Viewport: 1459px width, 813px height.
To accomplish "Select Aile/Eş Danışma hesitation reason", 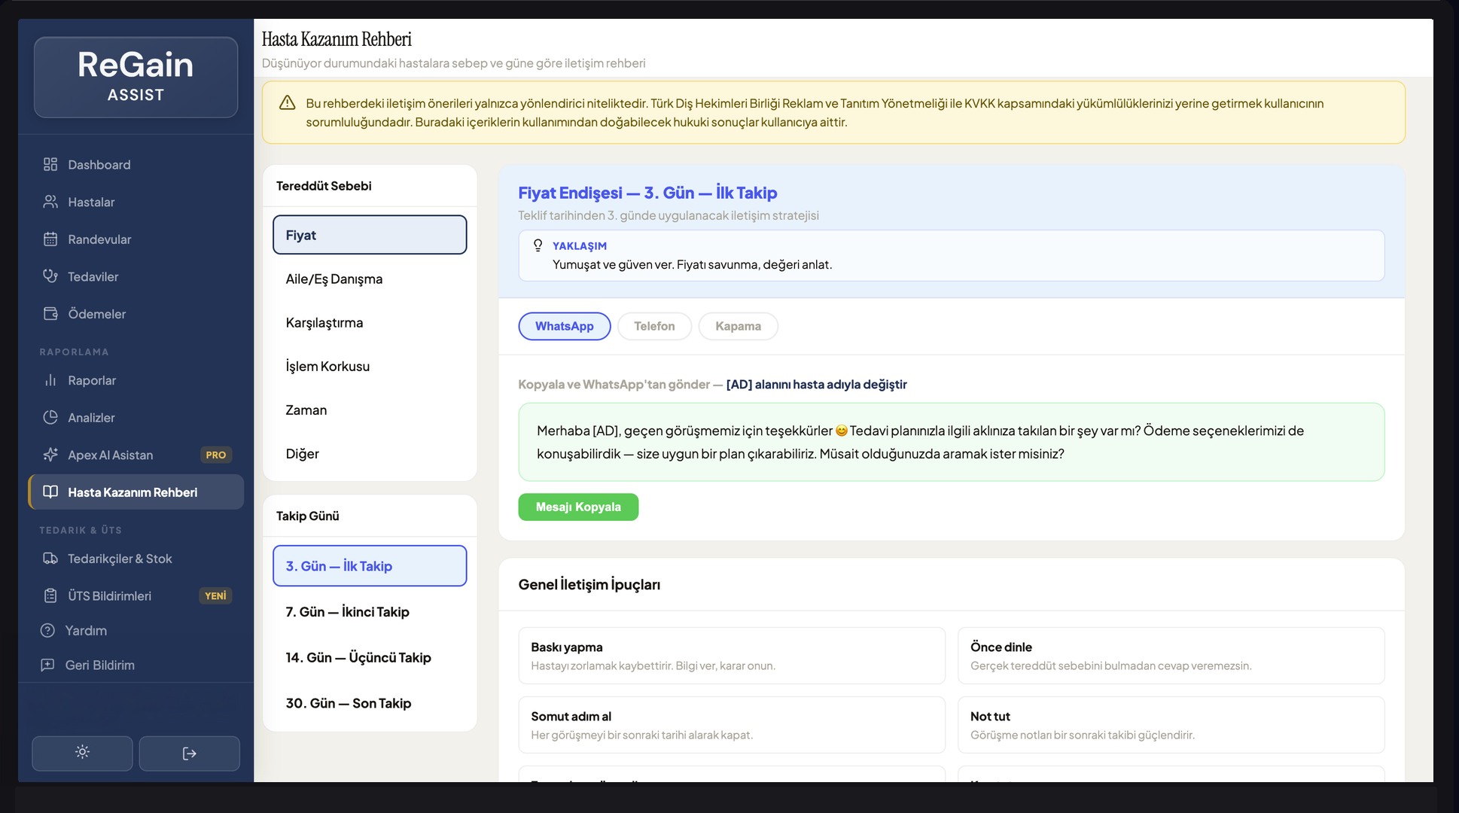I will point(334,279).
